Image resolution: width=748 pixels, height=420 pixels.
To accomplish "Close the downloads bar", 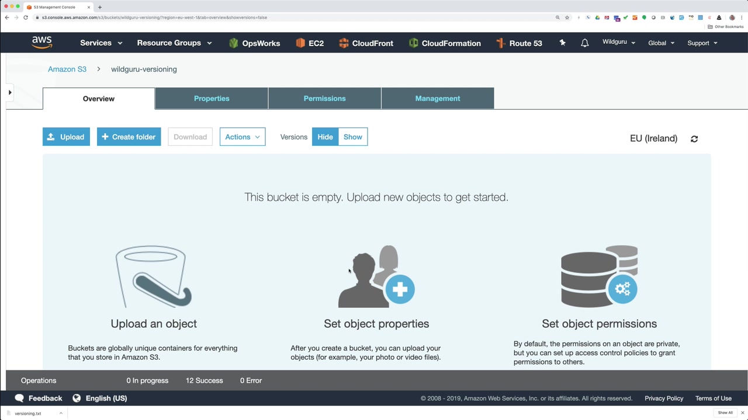I will tap(743, 413).
